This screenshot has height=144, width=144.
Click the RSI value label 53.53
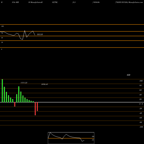pos(40,34)
